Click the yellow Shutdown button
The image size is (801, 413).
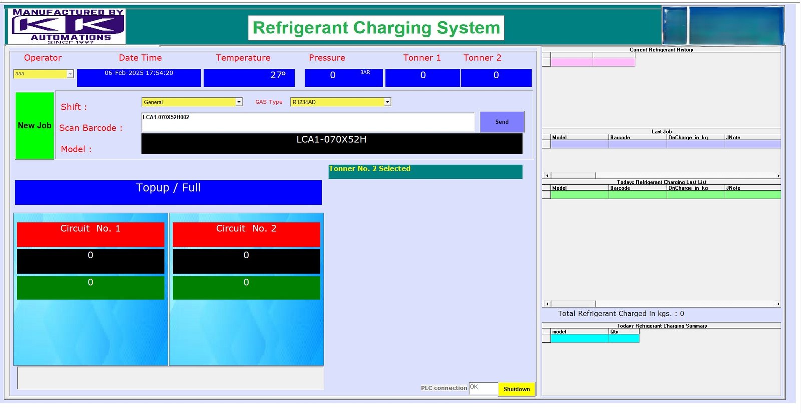(516, 389)
